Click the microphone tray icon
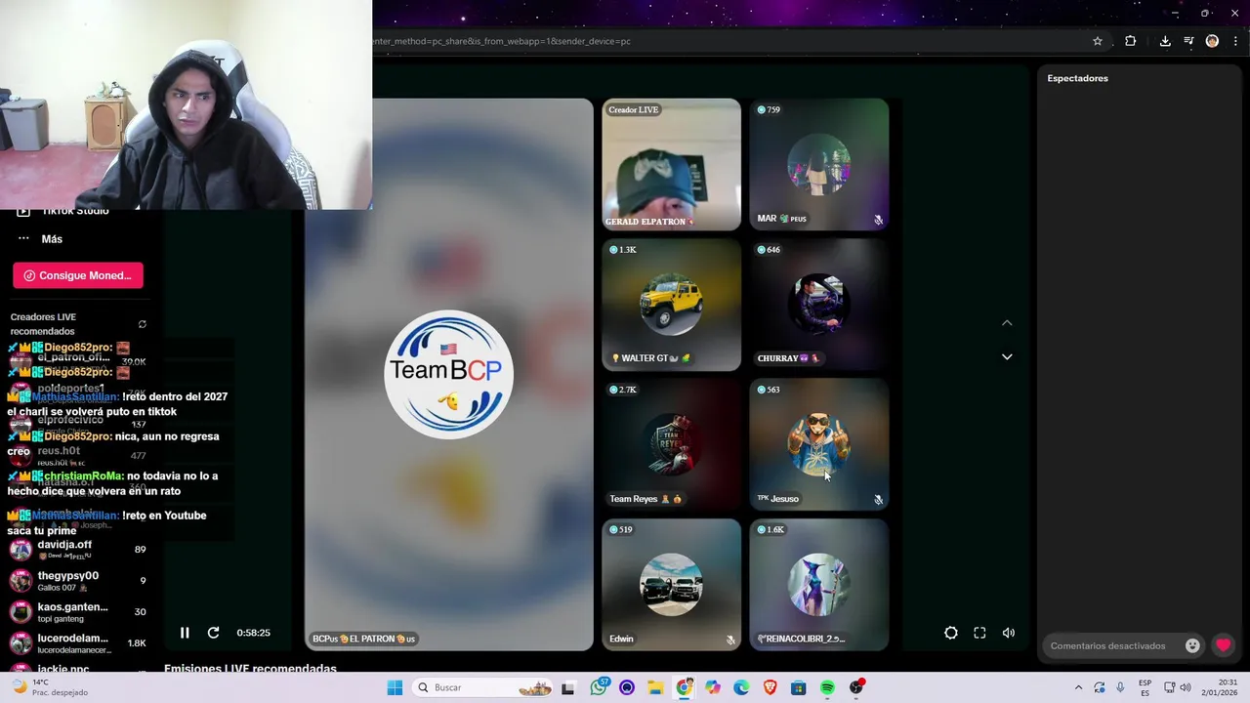Viewport: 1250px width, 703px height. 1120,687
